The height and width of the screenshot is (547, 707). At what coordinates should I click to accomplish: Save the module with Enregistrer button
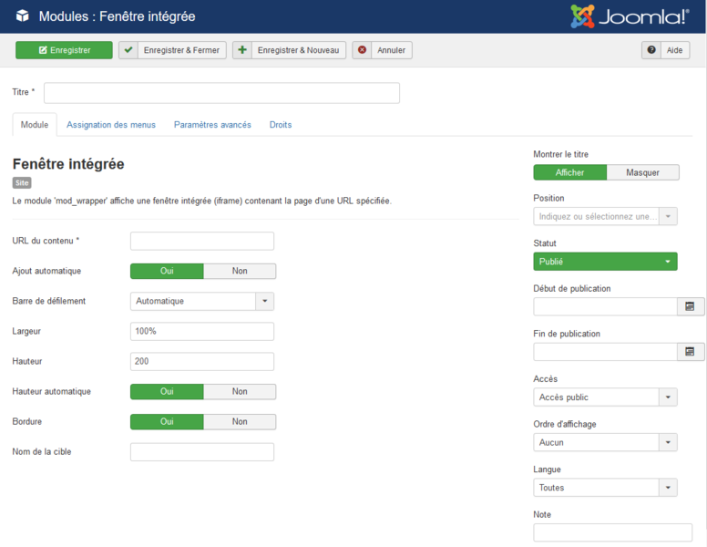click(x=64, y=50)
